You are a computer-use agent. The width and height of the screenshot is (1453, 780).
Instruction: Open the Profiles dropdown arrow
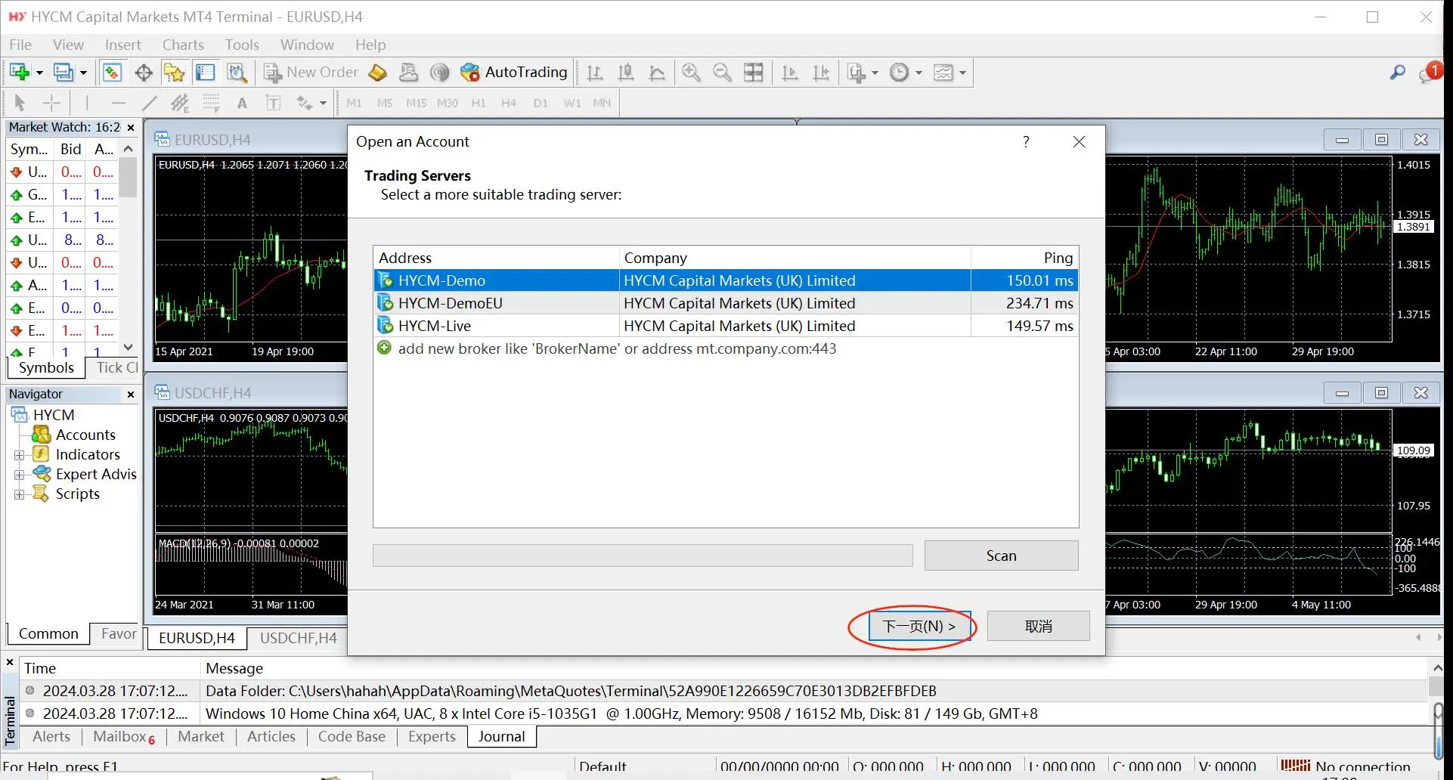(x=83, y=73)
